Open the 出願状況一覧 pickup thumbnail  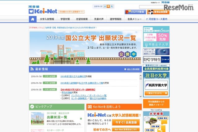(x=37, y=118)
